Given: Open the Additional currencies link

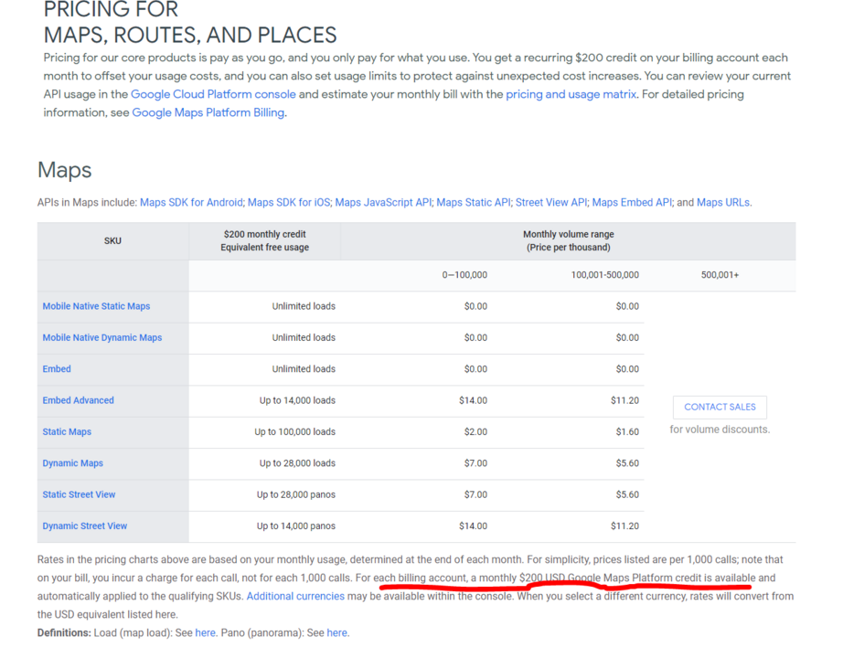Looking at the screenshot, I should 295,596.
